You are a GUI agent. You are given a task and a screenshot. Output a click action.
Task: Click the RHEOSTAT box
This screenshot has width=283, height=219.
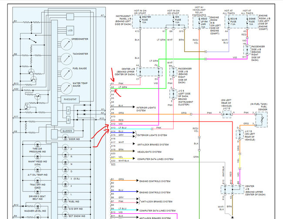click(70, 100)
